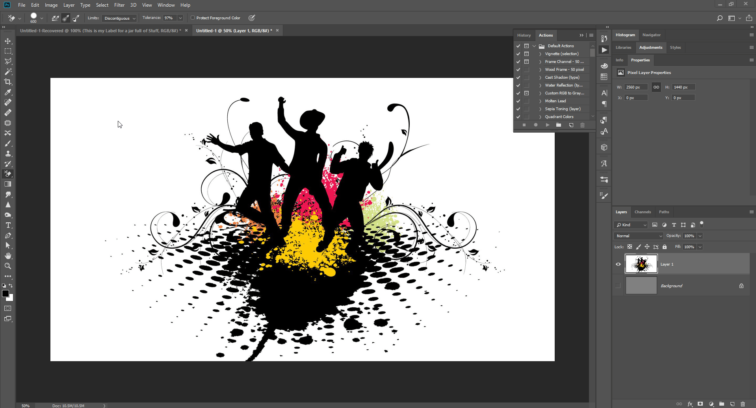Open the 3D panel cube icon
756x408 pixels.
point(604,147)
